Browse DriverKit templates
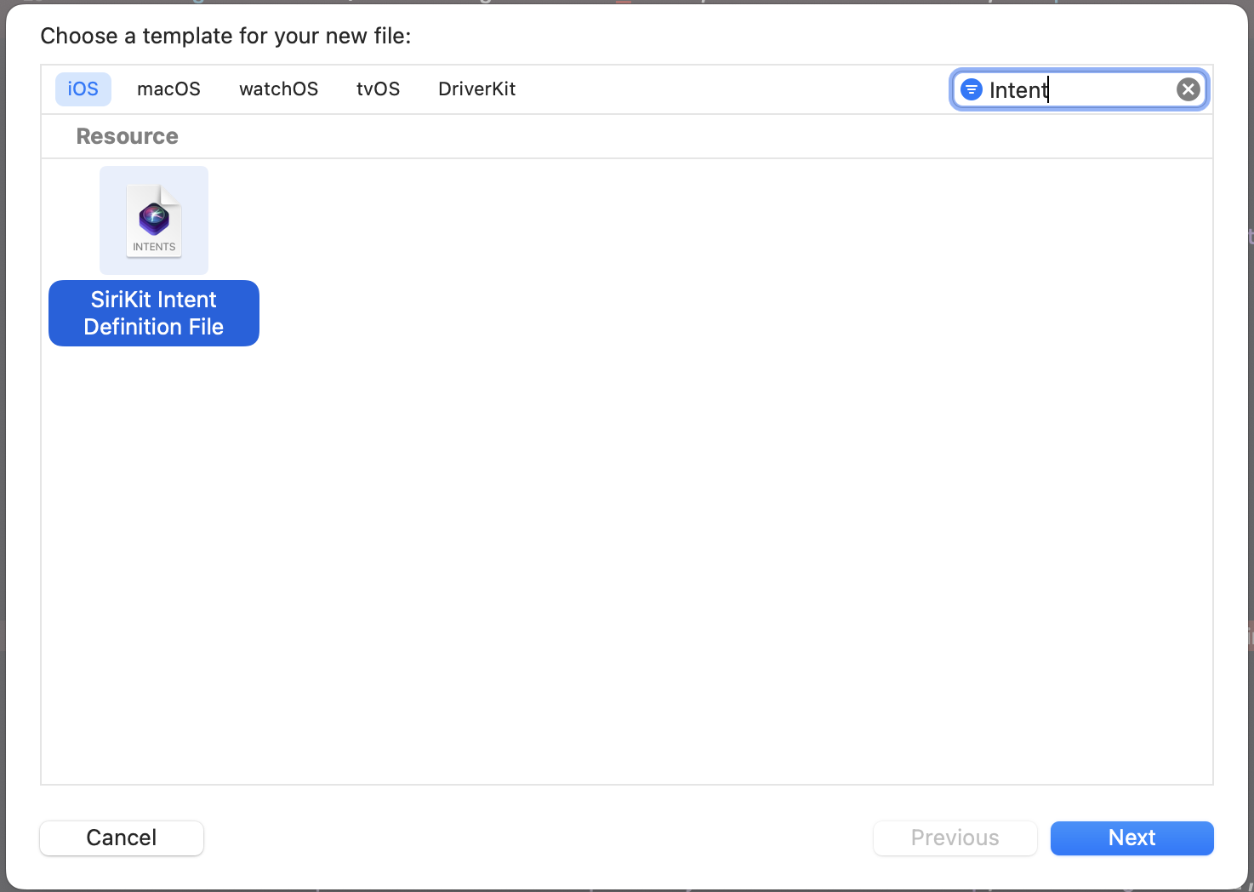Viewport: 1254px width, 892px height. click(476, 89)
